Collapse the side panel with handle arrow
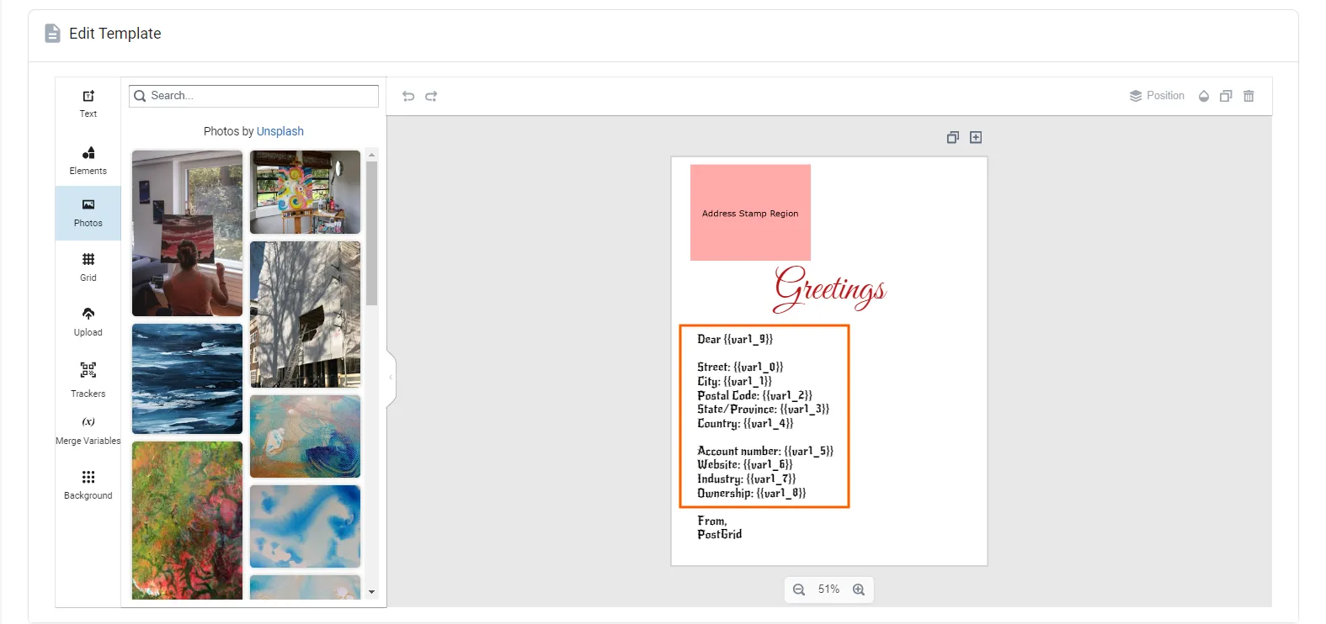This screenshot has width=1326, height=624. point(391,378)
